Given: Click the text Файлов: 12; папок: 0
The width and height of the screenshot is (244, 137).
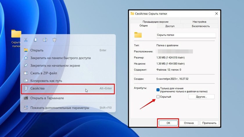Looking at the screenshot, I should point(169,70).
